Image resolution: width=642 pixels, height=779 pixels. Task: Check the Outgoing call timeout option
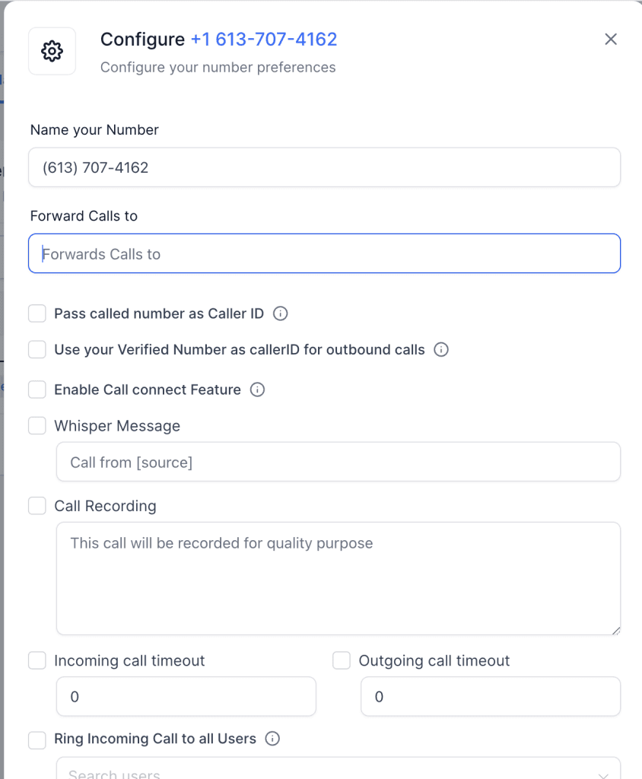click(x=342, y=660)
